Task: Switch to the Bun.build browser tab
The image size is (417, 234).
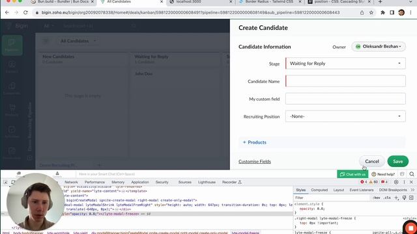Action: coord(63,2)
